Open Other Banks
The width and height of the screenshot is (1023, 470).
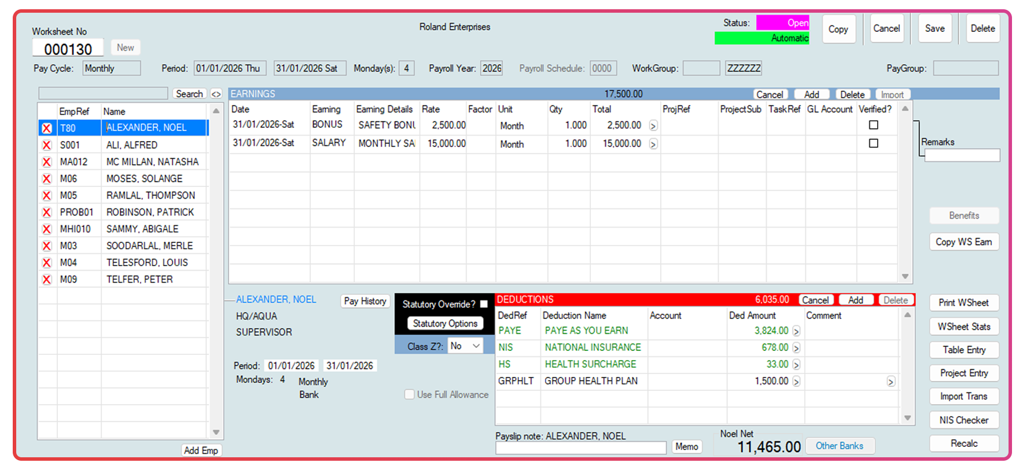point(840,446)
